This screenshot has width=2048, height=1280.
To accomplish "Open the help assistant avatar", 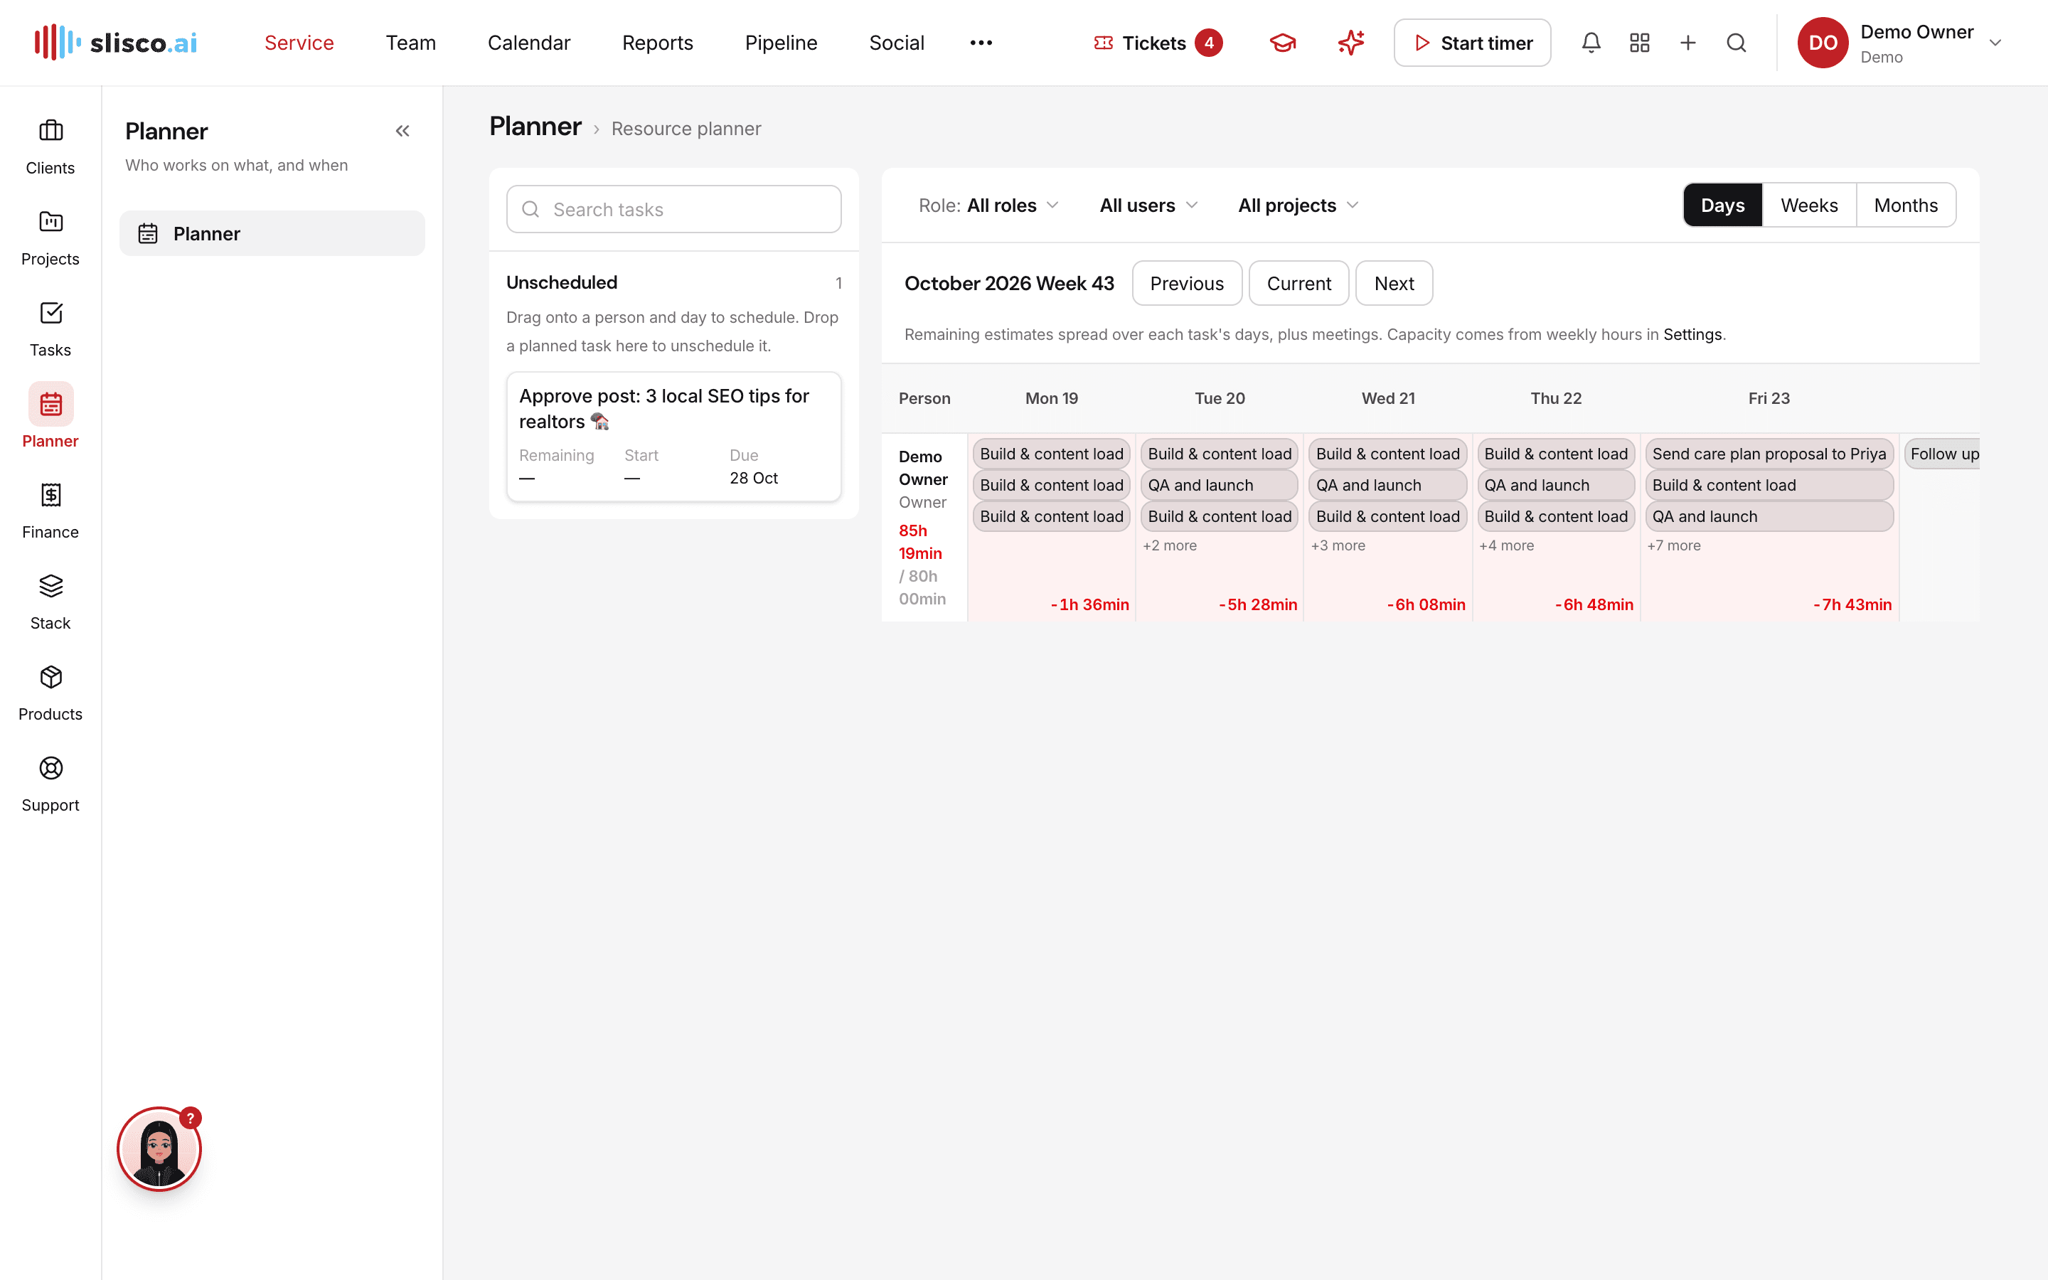I will (x=159, y=1148).
